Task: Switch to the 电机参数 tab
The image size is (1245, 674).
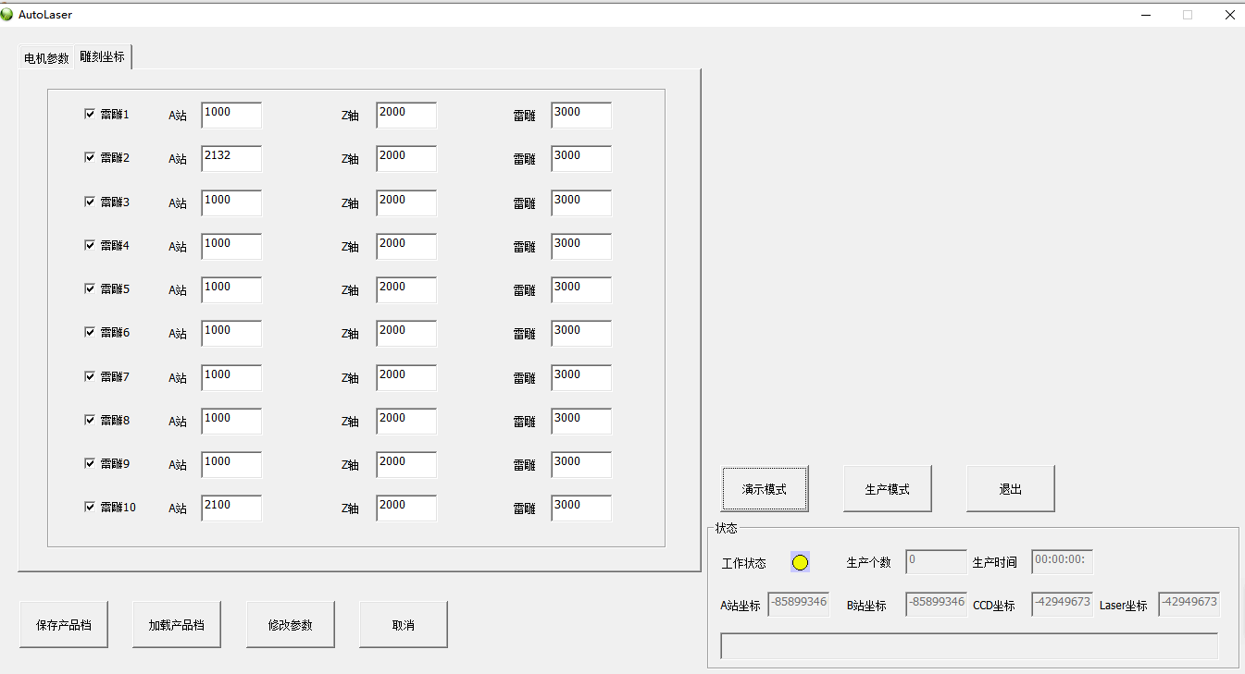Action: pos(46,58)
